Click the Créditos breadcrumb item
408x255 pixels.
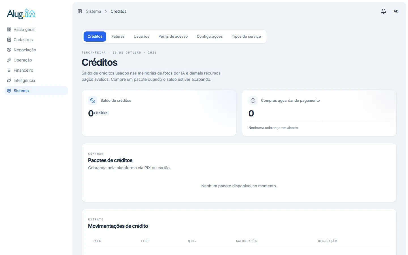[118, 11]
